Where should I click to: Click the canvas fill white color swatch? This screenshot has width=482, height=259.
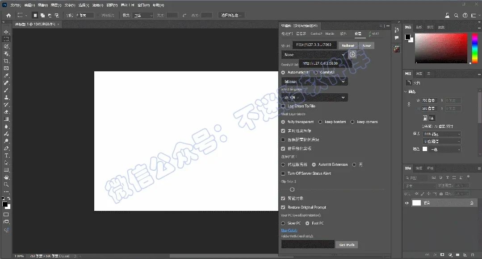coord(425,149)
